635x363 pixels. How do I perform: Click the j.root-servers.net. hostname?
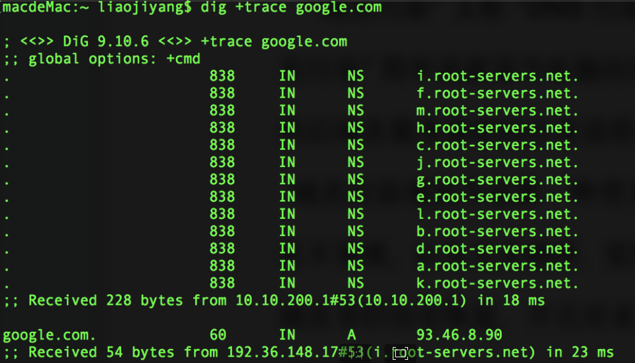point(497,163)
